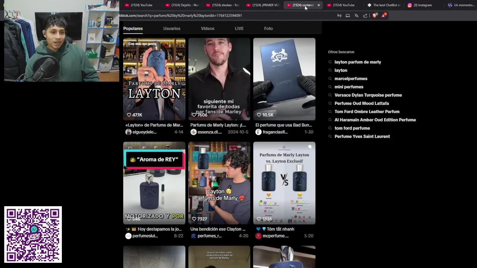Image resolution: width=477 pixels, height=268 pixels.
Task: Open the Usuarios tab
Action: pyautogui.click(x=172, y=29)
